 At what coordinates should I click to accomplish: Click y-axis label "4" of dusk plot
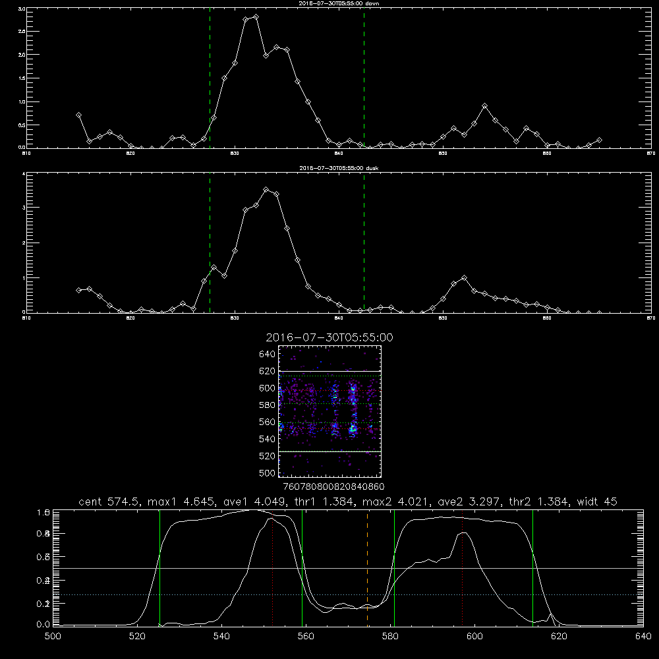pyautogui.click(x=24, y=173)
